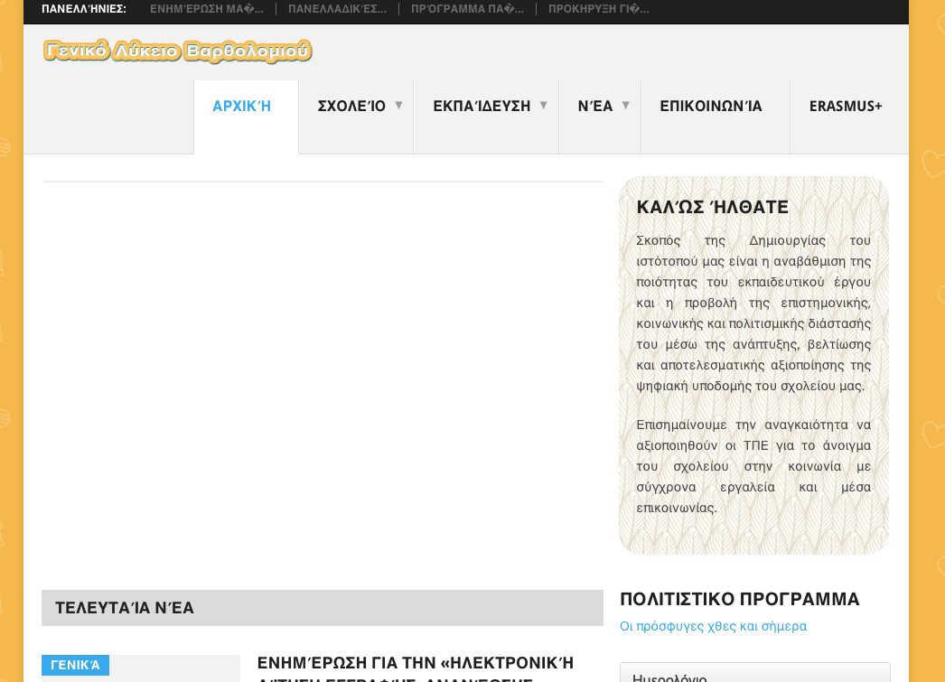Click the ΠΑΝΕΛΛΑΔΙΚΈΣ... ticker link
Screen dimensions: 945x682
[337, 9]
